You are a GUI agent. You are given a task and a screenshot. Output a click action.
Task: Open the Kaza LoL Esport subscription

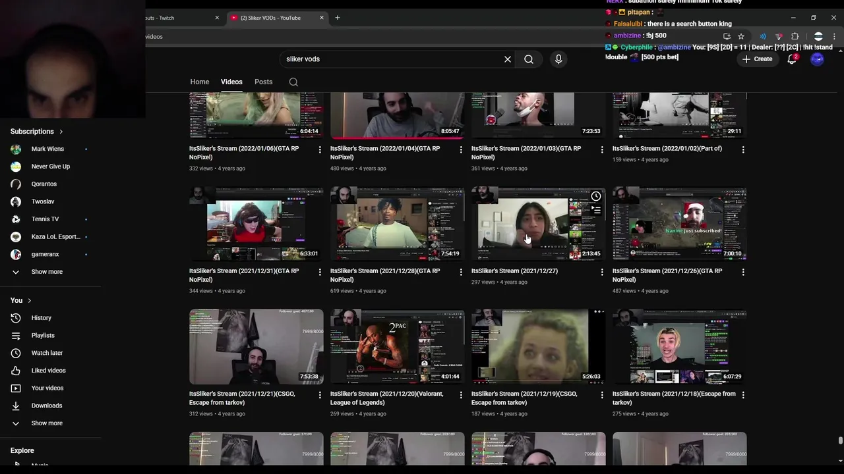point(55,237)
